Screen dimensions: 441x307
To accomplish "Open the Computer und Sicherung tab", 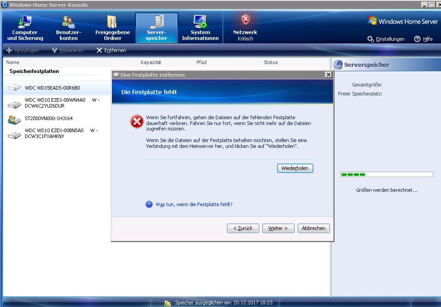I will coord(25,28).
